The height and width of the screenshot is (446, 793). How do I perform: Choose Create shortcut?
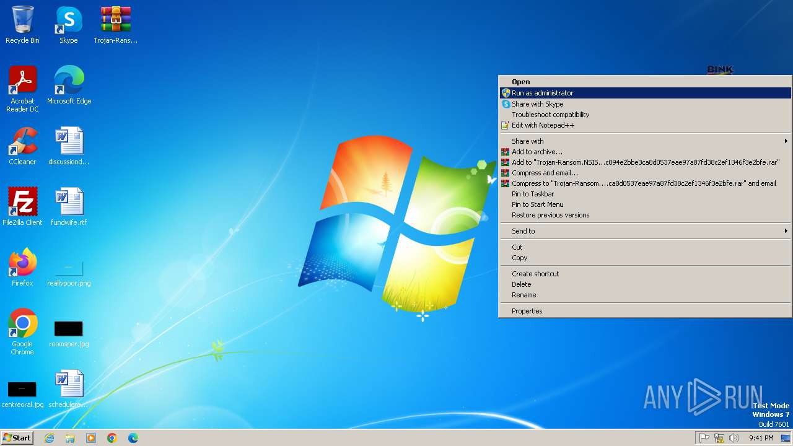tap(645, 274)
